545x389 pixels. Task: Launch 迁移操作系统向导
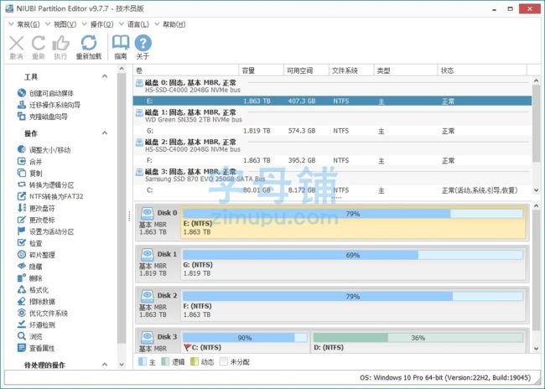(x=49, y=105)
